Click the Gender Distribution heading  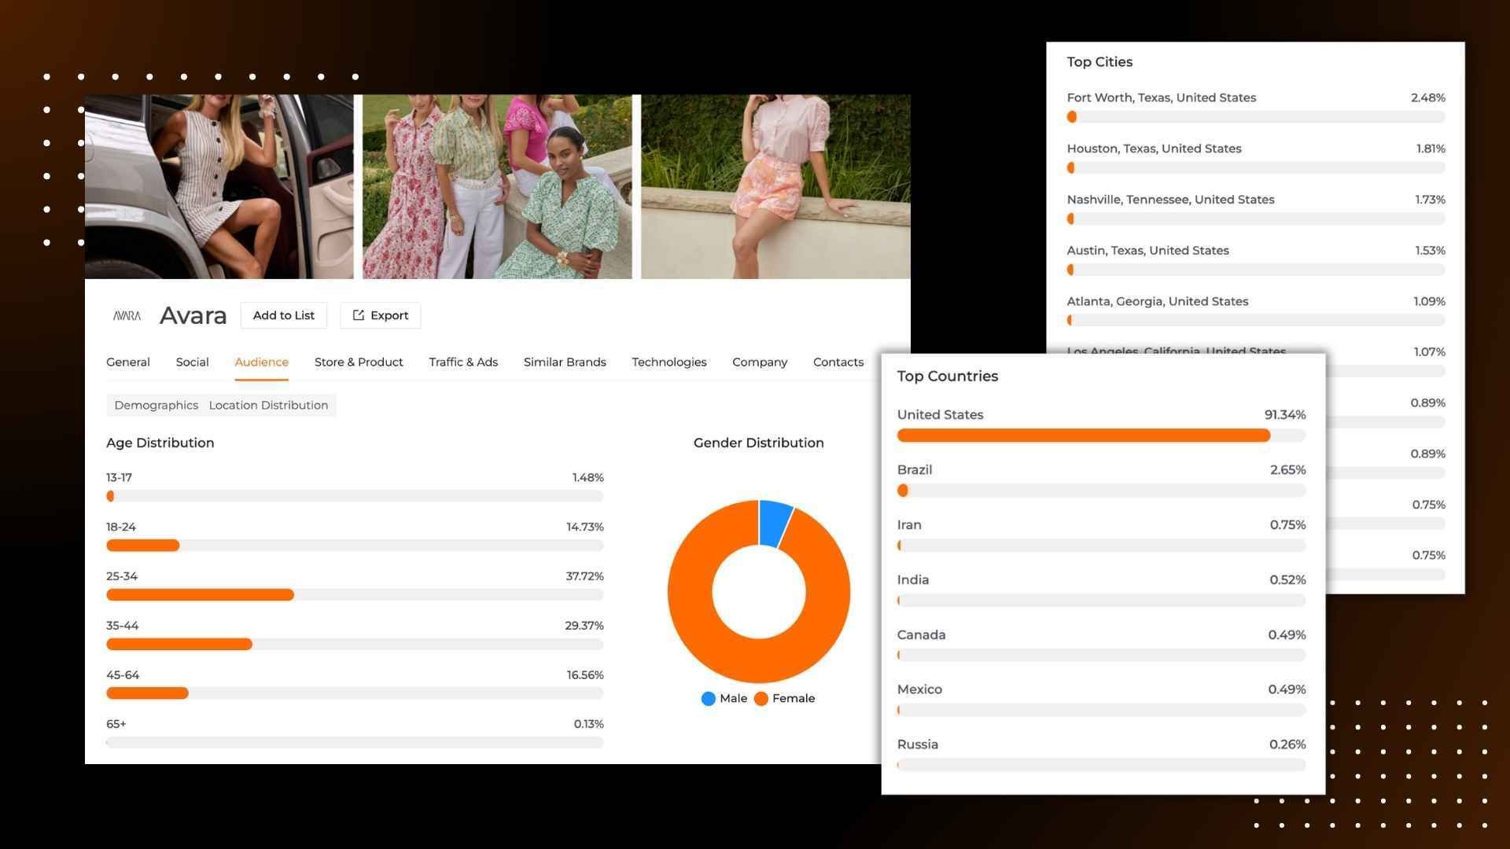pos(759,443)
